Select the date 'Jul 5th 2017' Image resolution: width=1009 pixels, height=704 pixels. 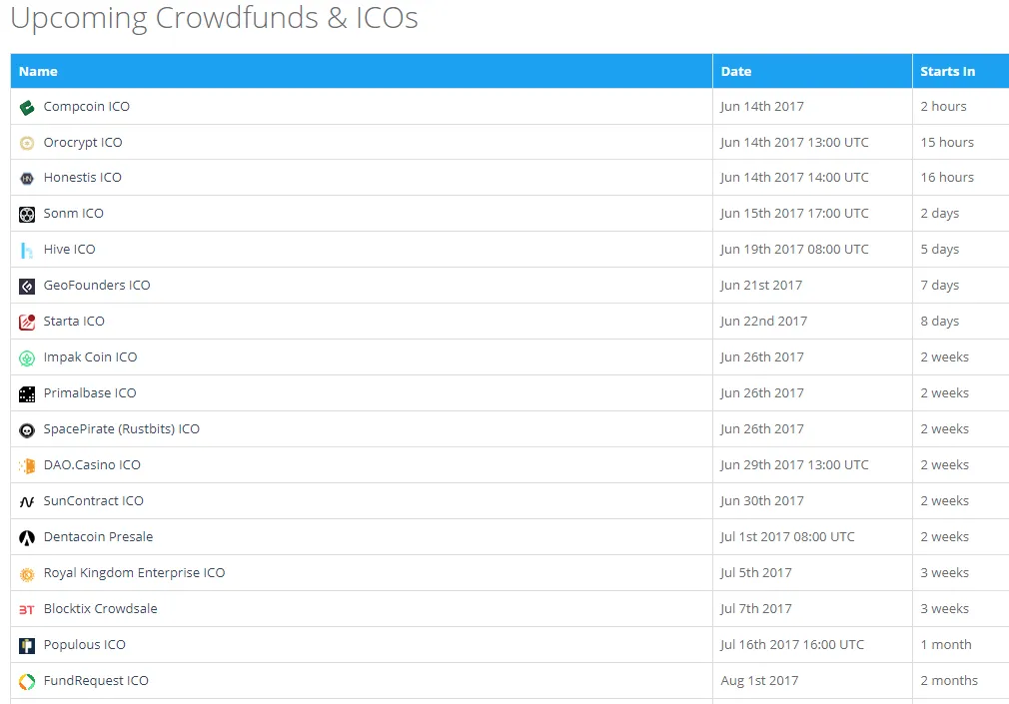point(756,573)
